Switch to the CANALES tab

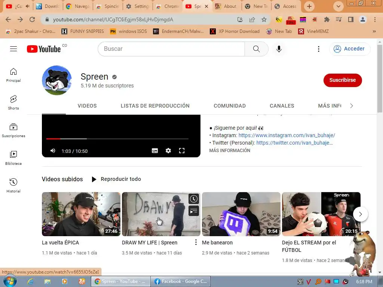coord(282,106)
